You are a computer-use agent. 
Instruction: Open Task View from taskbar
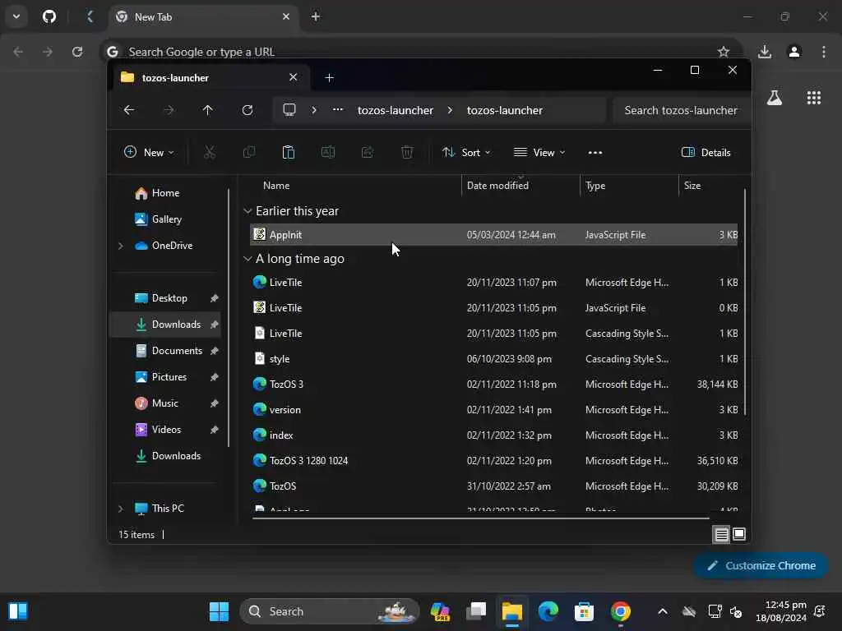tap(476, 611)
